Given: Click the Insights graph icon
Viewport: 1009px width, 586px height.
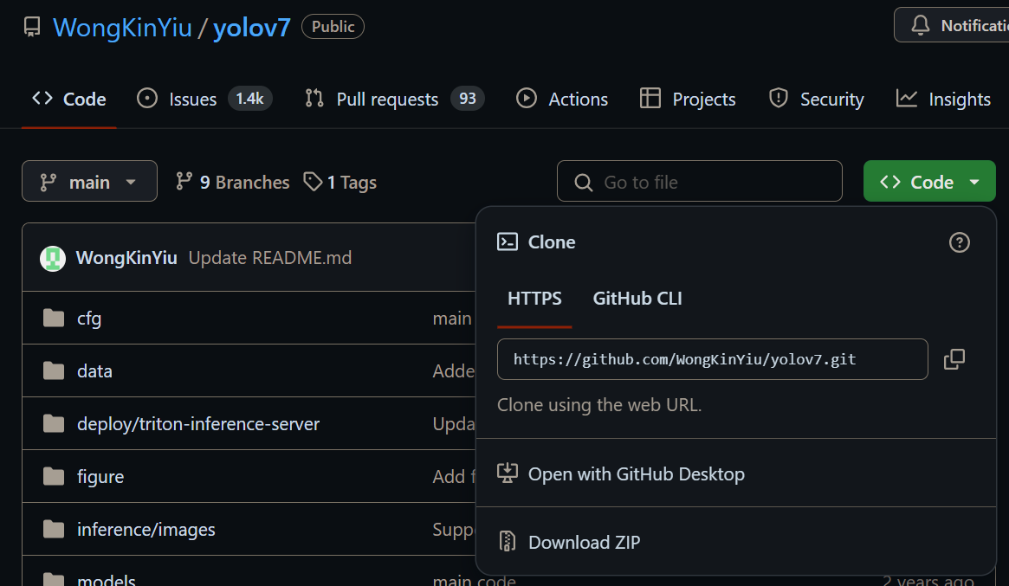Looking at the screenshot, I should (907, 99).
